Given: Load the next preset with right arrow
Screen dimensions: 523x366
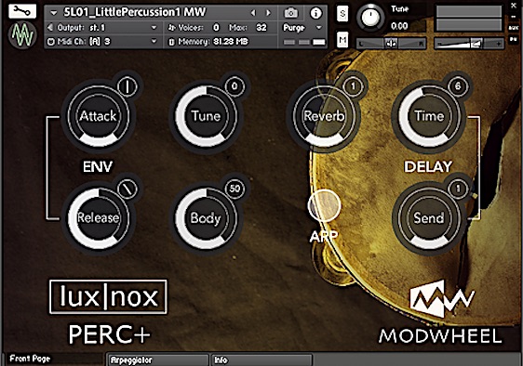Looking at the screenshot, I should pos(268,13).
